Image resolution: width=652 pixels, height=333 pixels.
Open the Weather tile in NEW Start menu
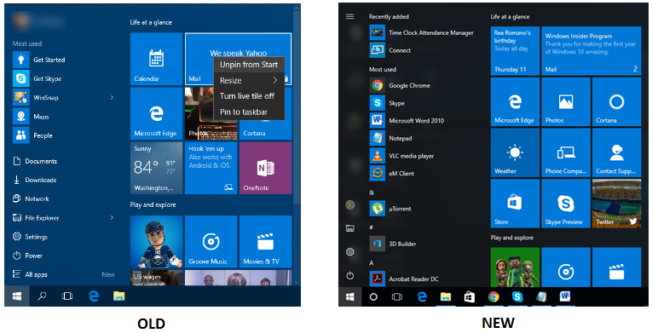coord(515,152)
